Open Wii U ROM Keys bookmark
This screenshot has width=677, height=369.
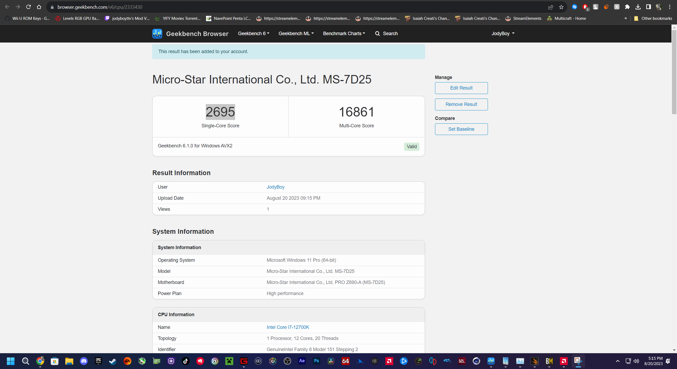pos(28,18)
